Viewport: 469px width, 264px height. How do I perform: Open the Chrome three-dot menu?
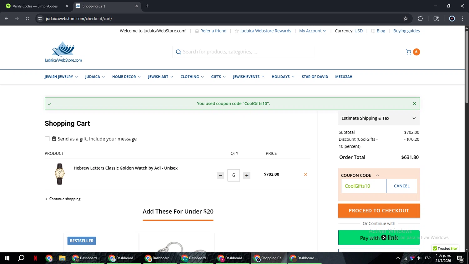462,18
